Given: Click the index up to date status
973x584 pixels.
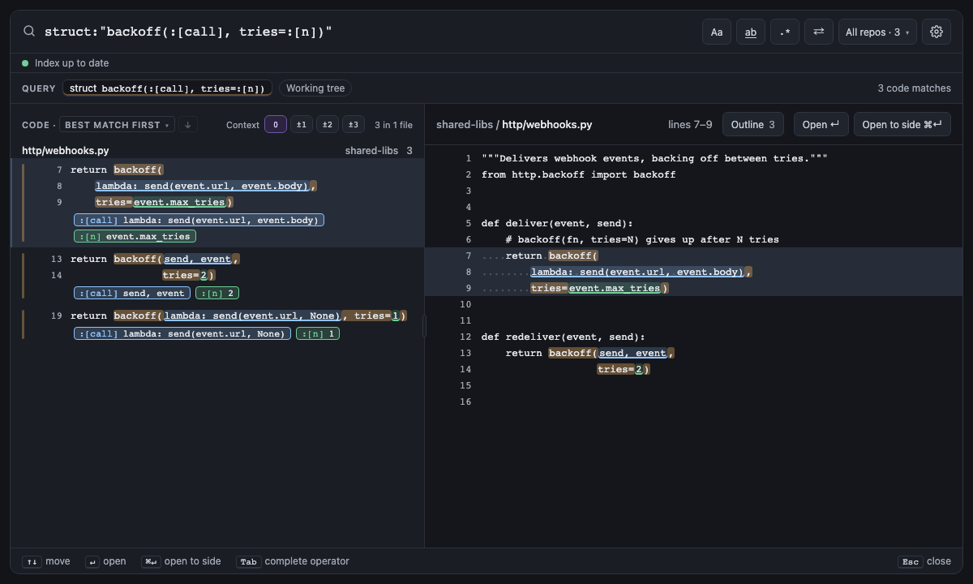Looking at the screenshot, I should pyautogui.click(x=66, y=62).
